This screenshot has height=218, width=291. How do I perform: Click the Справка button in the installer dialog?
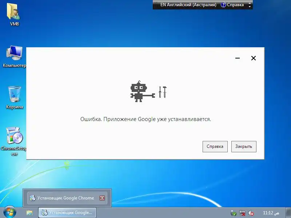[215, 146]
